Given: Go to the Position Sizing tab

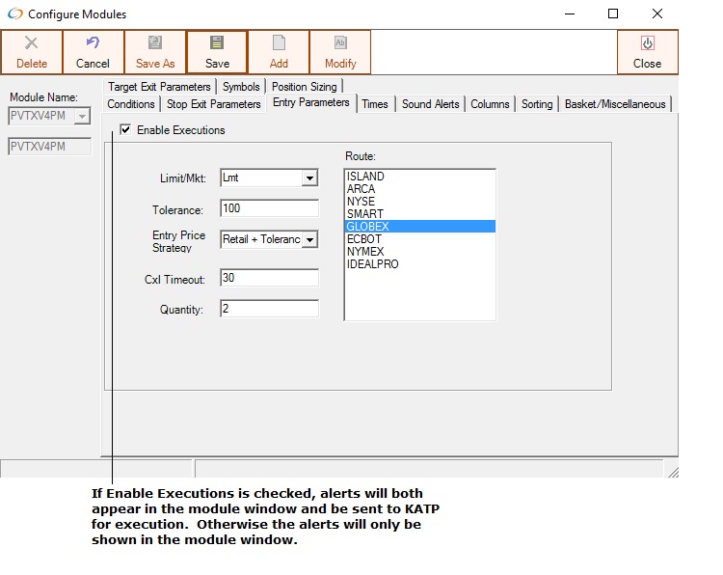Looking at the screenshot, I should pos(304,87).
